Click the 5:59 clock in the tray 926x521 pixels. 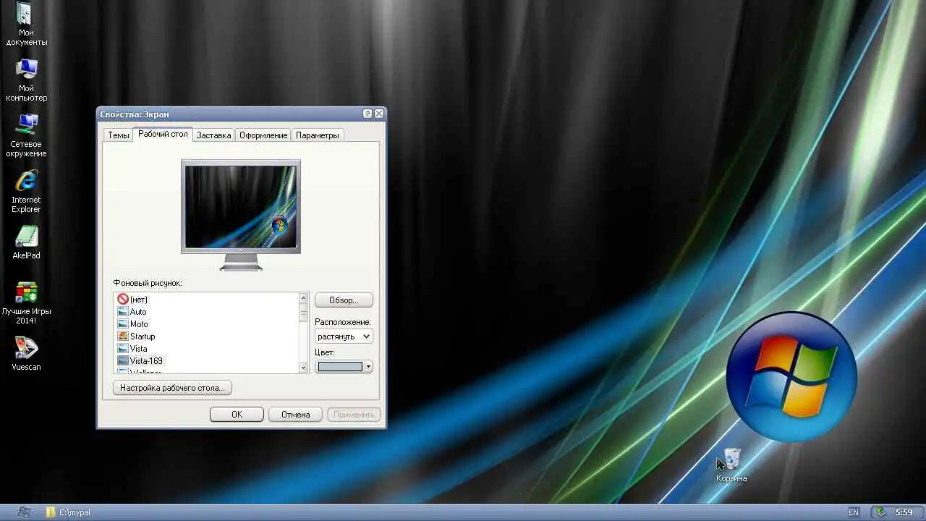tap(904, 512)
